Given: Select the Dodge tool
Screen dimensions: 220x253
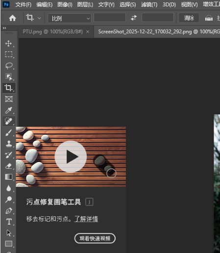Looking at the screenshot, I should [8, 199].
